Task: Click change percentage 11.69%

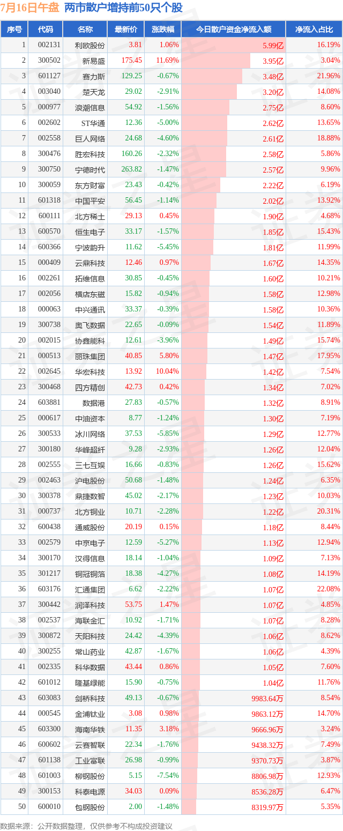Action: pyautogui.click(x=167, y=61)
